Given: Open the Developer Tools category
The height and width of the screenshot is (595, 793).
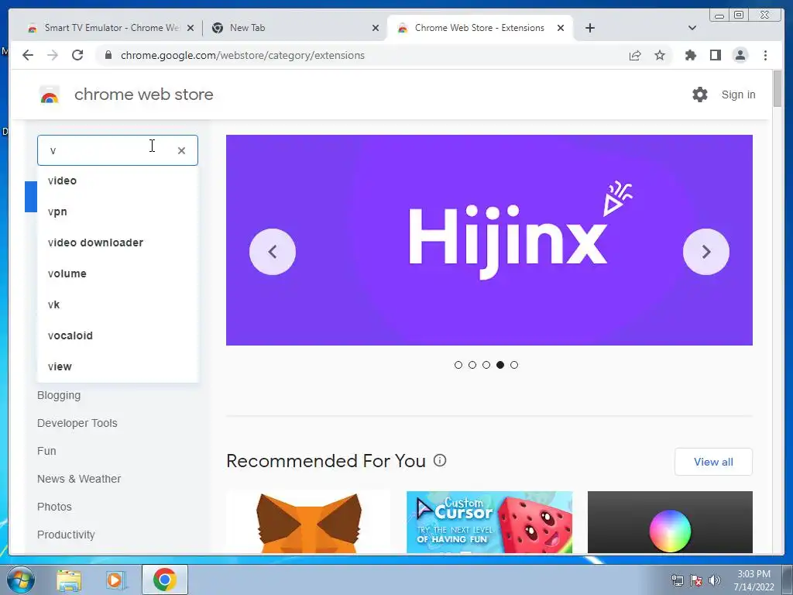Looking at the screenshot, I should click(77, 423).
